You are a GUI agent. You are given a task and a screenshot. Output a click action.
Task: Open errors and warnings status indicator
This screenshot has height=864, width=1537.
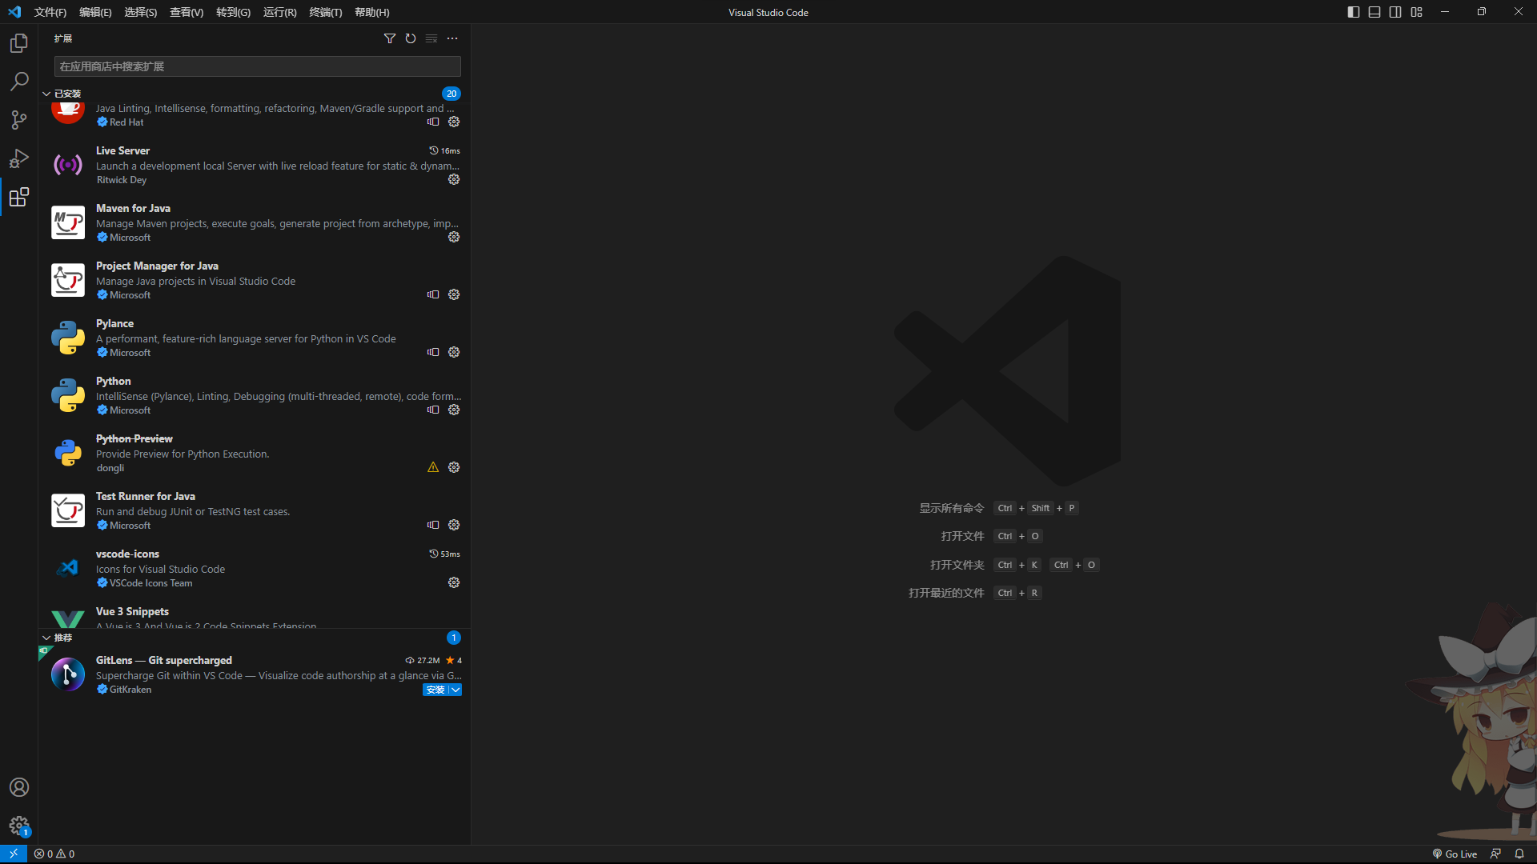[x=54, y=854]
